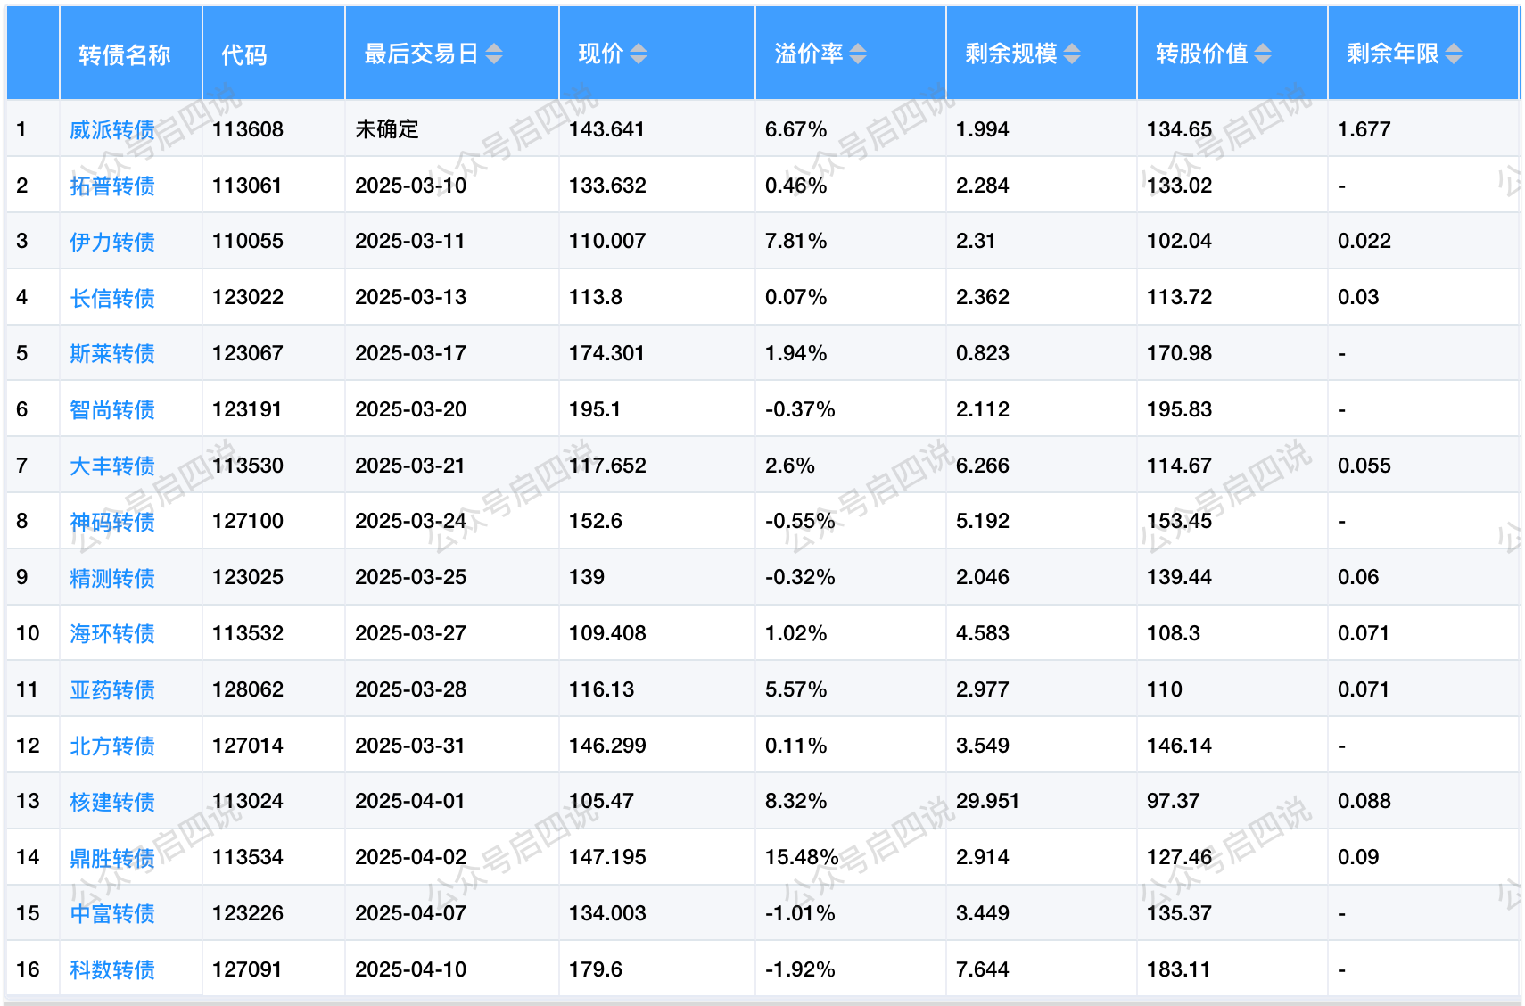Click the 伊力转债 link
This screenshot has width=1525, height=1006.
point(112,242)
